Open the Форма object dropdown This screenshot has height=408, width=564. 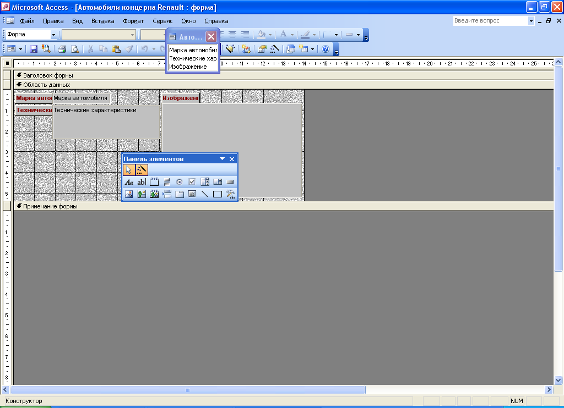pyautogui.click(x=53, y=35)
